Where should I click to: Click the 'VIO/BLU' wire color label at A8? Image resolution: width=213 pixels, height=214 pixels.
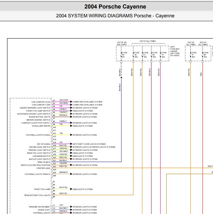tap(63, 121)
